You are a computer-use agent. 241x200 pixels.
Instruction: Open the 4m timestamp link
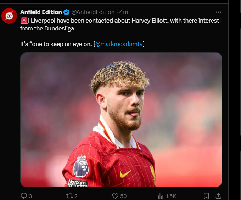point(124,12)
